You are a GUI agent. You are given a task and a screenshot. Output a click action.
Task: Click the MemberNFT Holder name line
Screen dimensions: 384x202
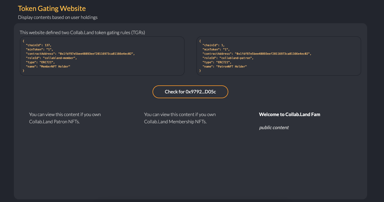tap(48, 66)
